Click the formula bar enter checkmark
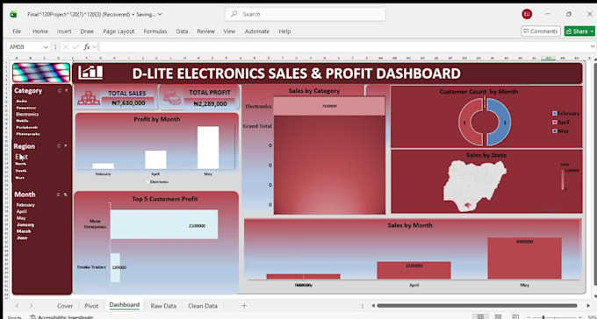Screen dimensions: 597x319 coord(76,46)
